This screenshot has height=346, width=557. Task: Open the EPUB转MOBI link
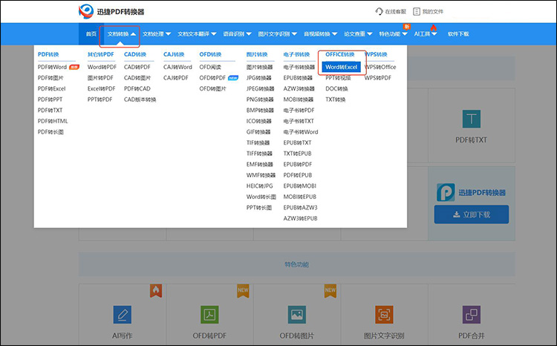click(x=299, y=186)
